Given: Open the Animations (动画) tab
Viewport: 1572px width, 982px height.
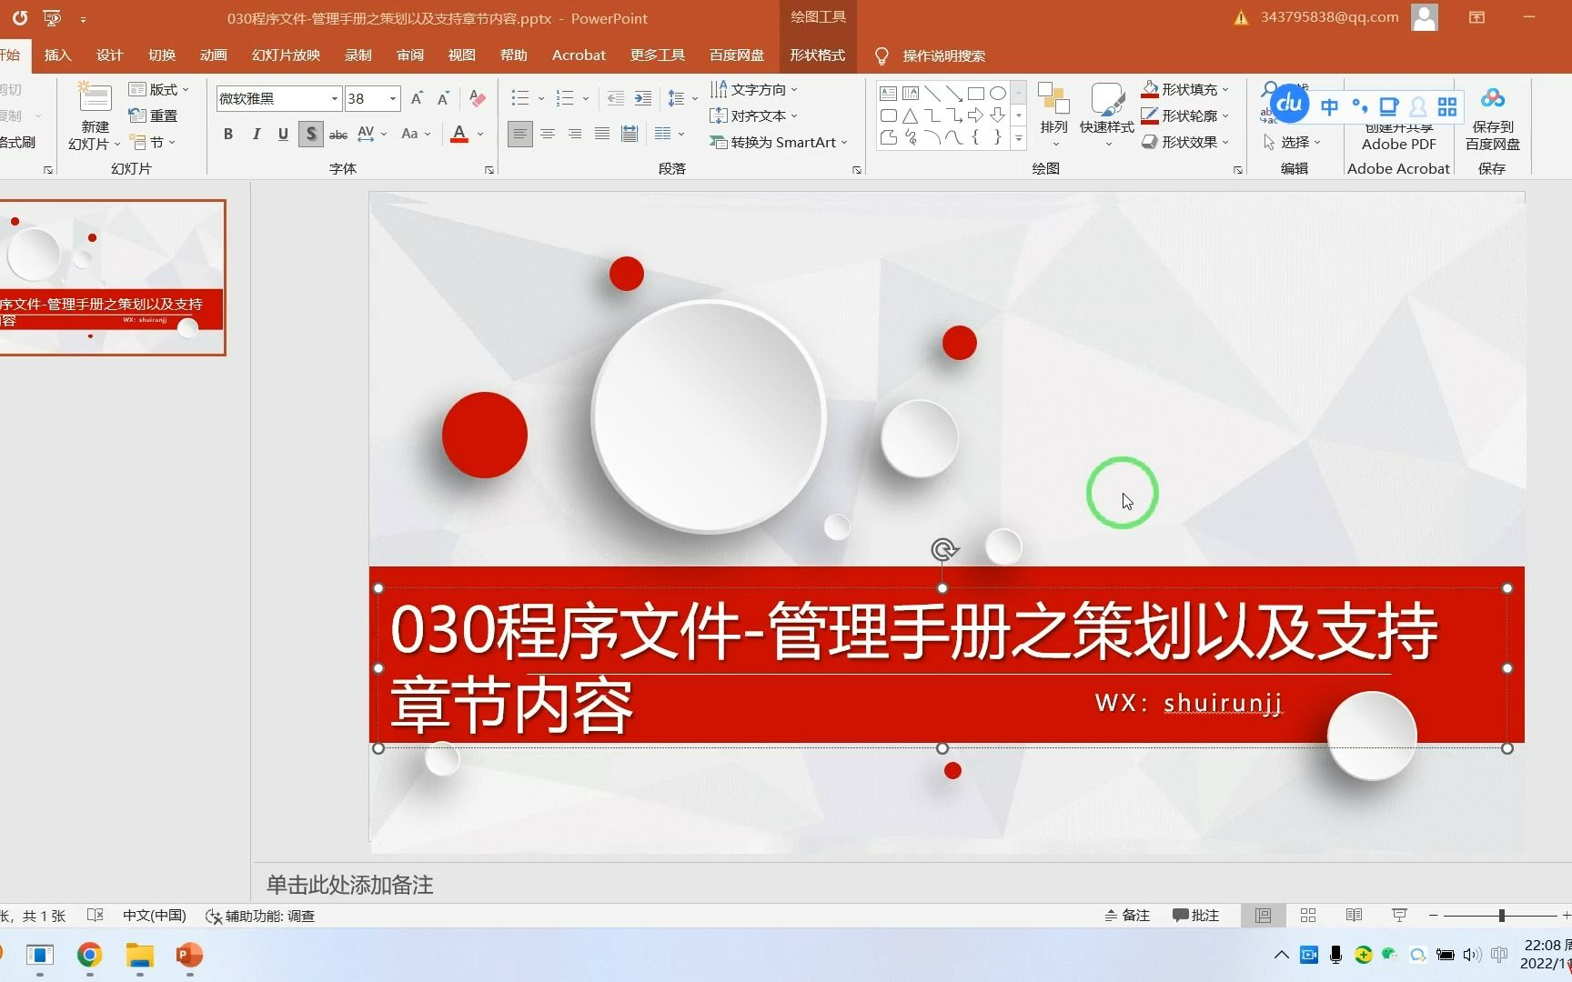Looking at the screenshot, I should (x=214, y=55).
